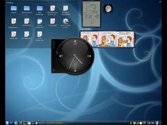Open the home folder icon in the panel
167x125 pixels.
tap(29, 123)
